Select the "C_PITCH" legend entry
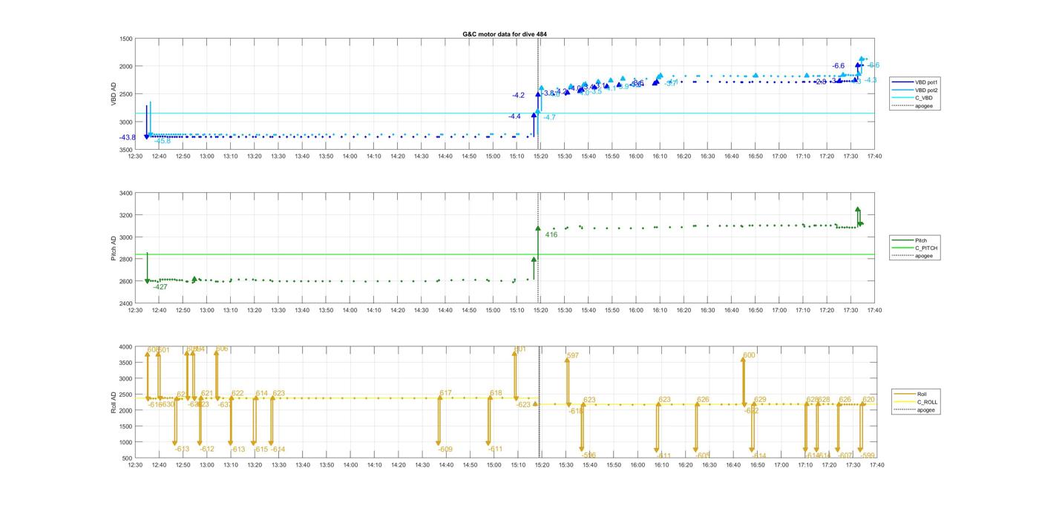Image resolution: width=1039 pixels, height=514 pixels. [926, 248]
